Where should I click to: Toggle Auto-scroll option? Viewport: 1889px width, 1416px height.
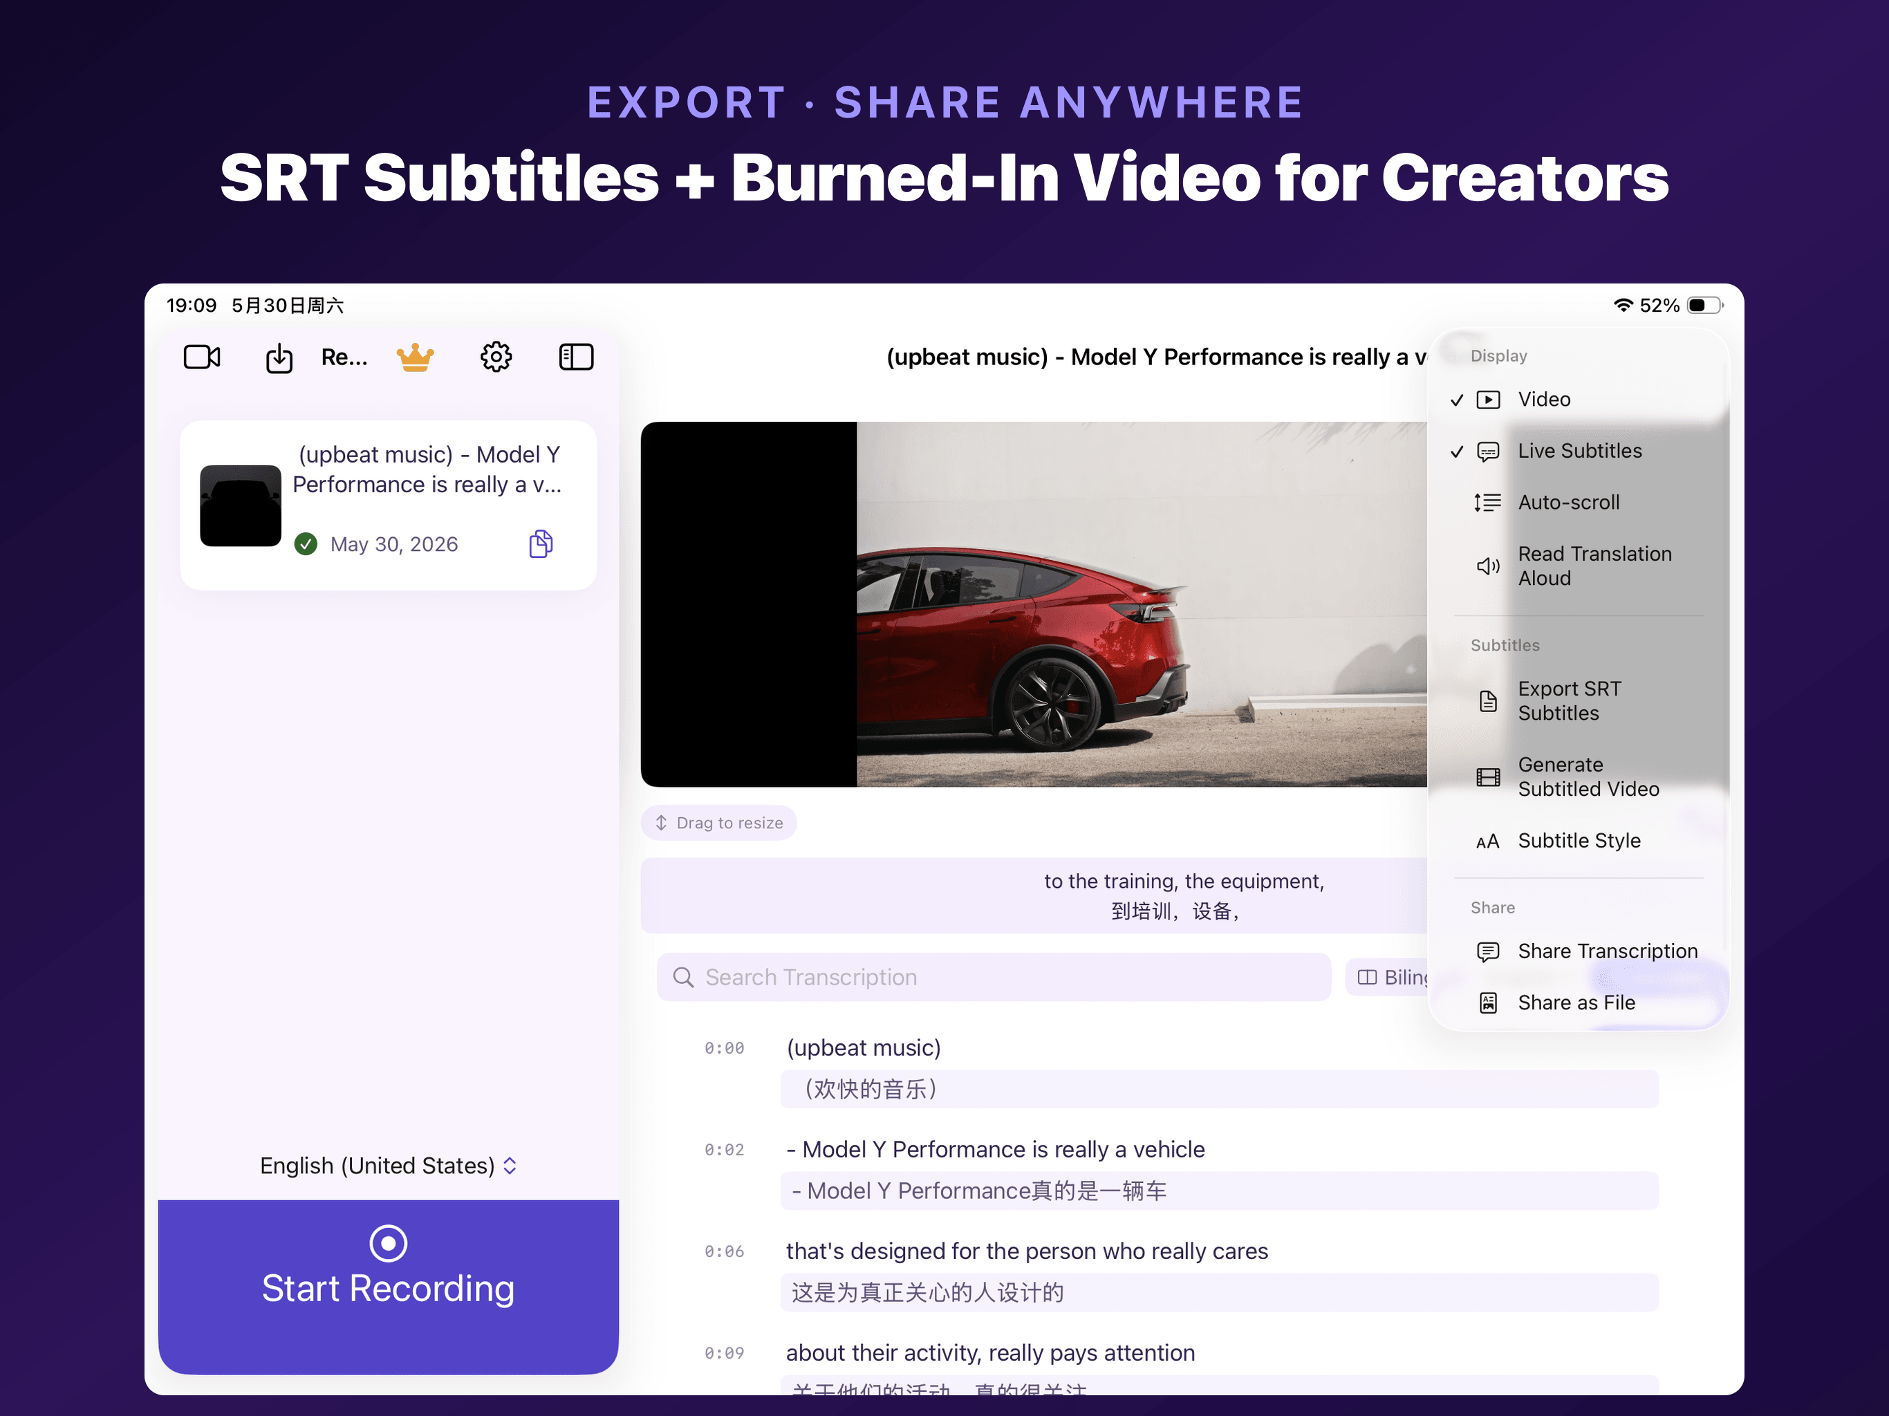tap(1578, 502)
